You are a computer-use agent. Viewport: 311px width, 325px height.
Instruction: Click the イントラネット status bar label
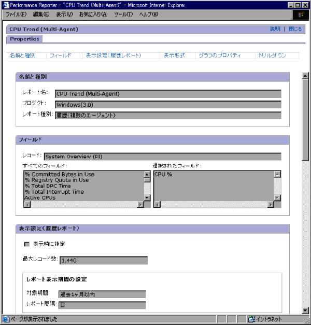pyautogui.click(x=269, y=319)
